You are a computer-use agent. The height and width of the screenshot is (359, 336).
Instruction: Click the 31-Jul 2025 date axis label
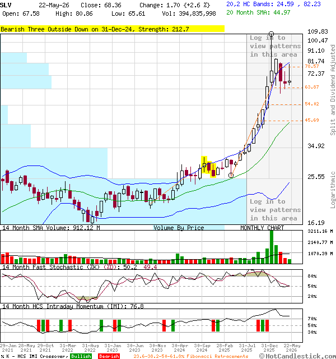tap(247, 348)
